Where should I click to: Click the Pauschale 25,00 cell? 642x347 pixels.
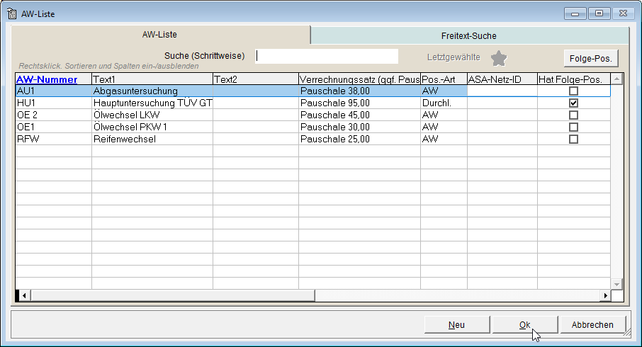[359, 139]
